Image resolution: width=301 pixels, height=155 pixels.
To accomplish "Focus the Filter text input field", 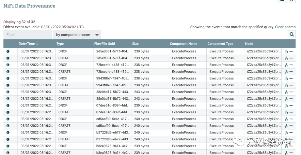I will pos(28,35).
